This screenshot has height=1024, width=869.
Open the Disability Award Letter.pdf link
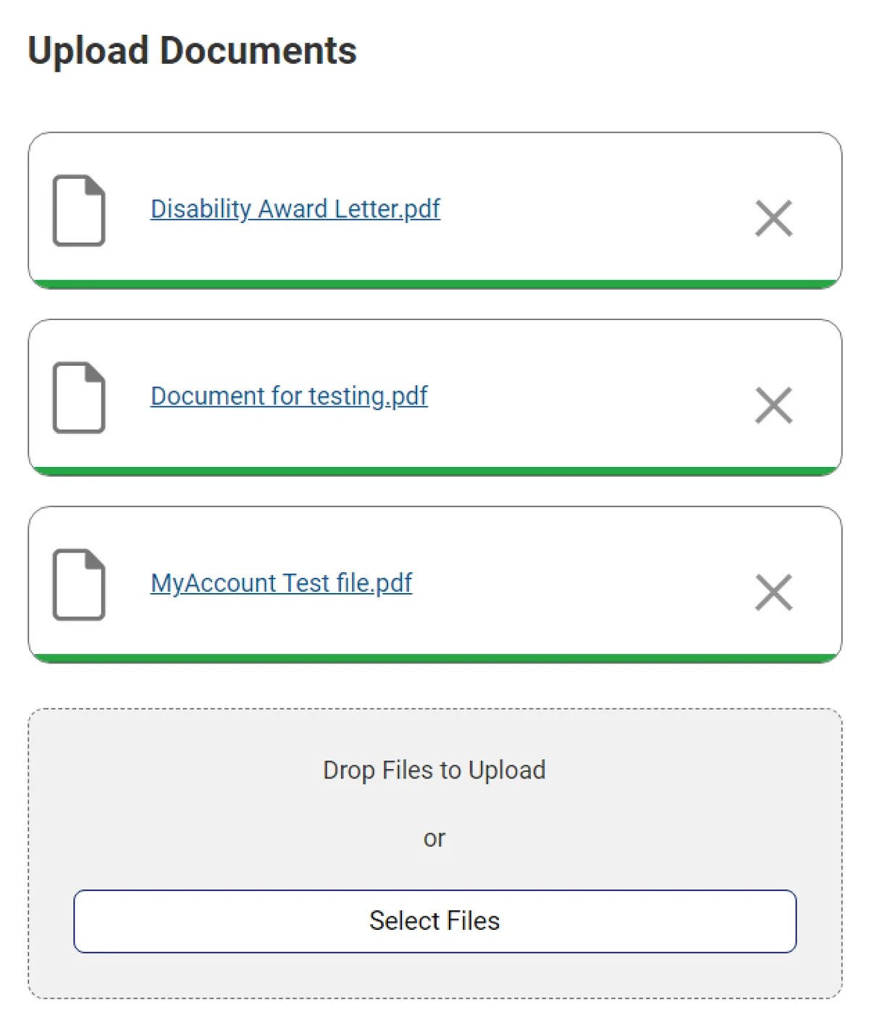click(x=295, y=209)
